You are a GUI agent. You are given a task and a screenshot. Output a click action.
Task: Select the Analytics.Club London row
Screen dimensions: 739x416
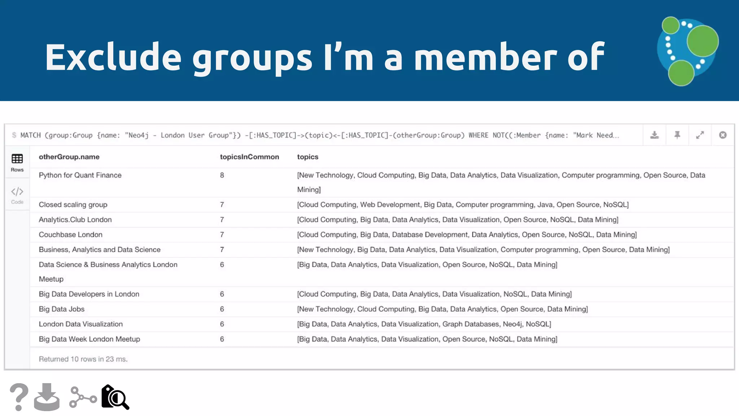[382, 220]
